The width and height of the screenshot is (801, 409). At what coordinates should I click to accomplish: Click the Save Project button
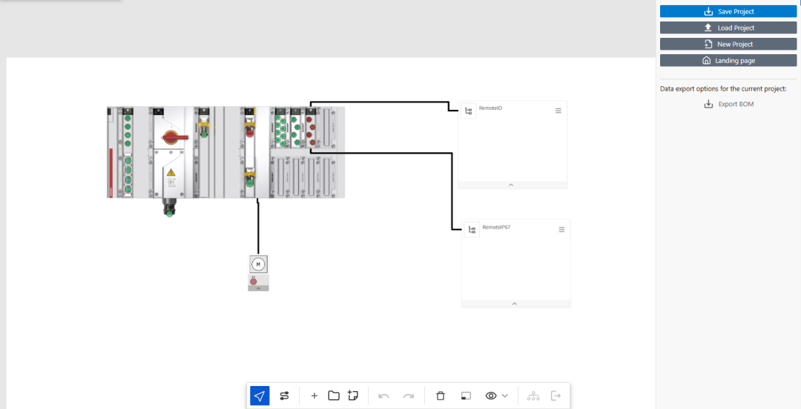pyautogui.click(x=728, y=11)
